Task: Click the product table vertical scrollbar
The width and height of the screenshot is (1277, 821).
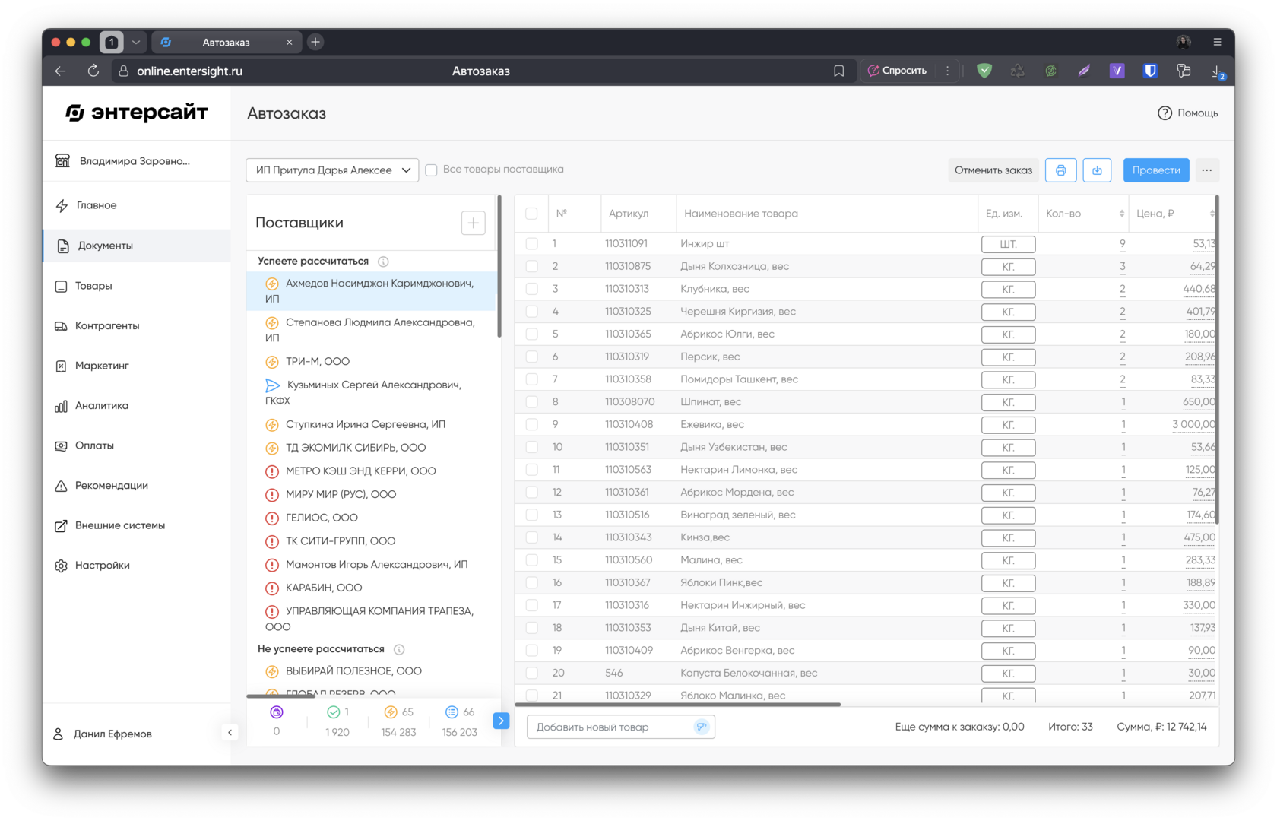Action: [x=1217, y=359]
